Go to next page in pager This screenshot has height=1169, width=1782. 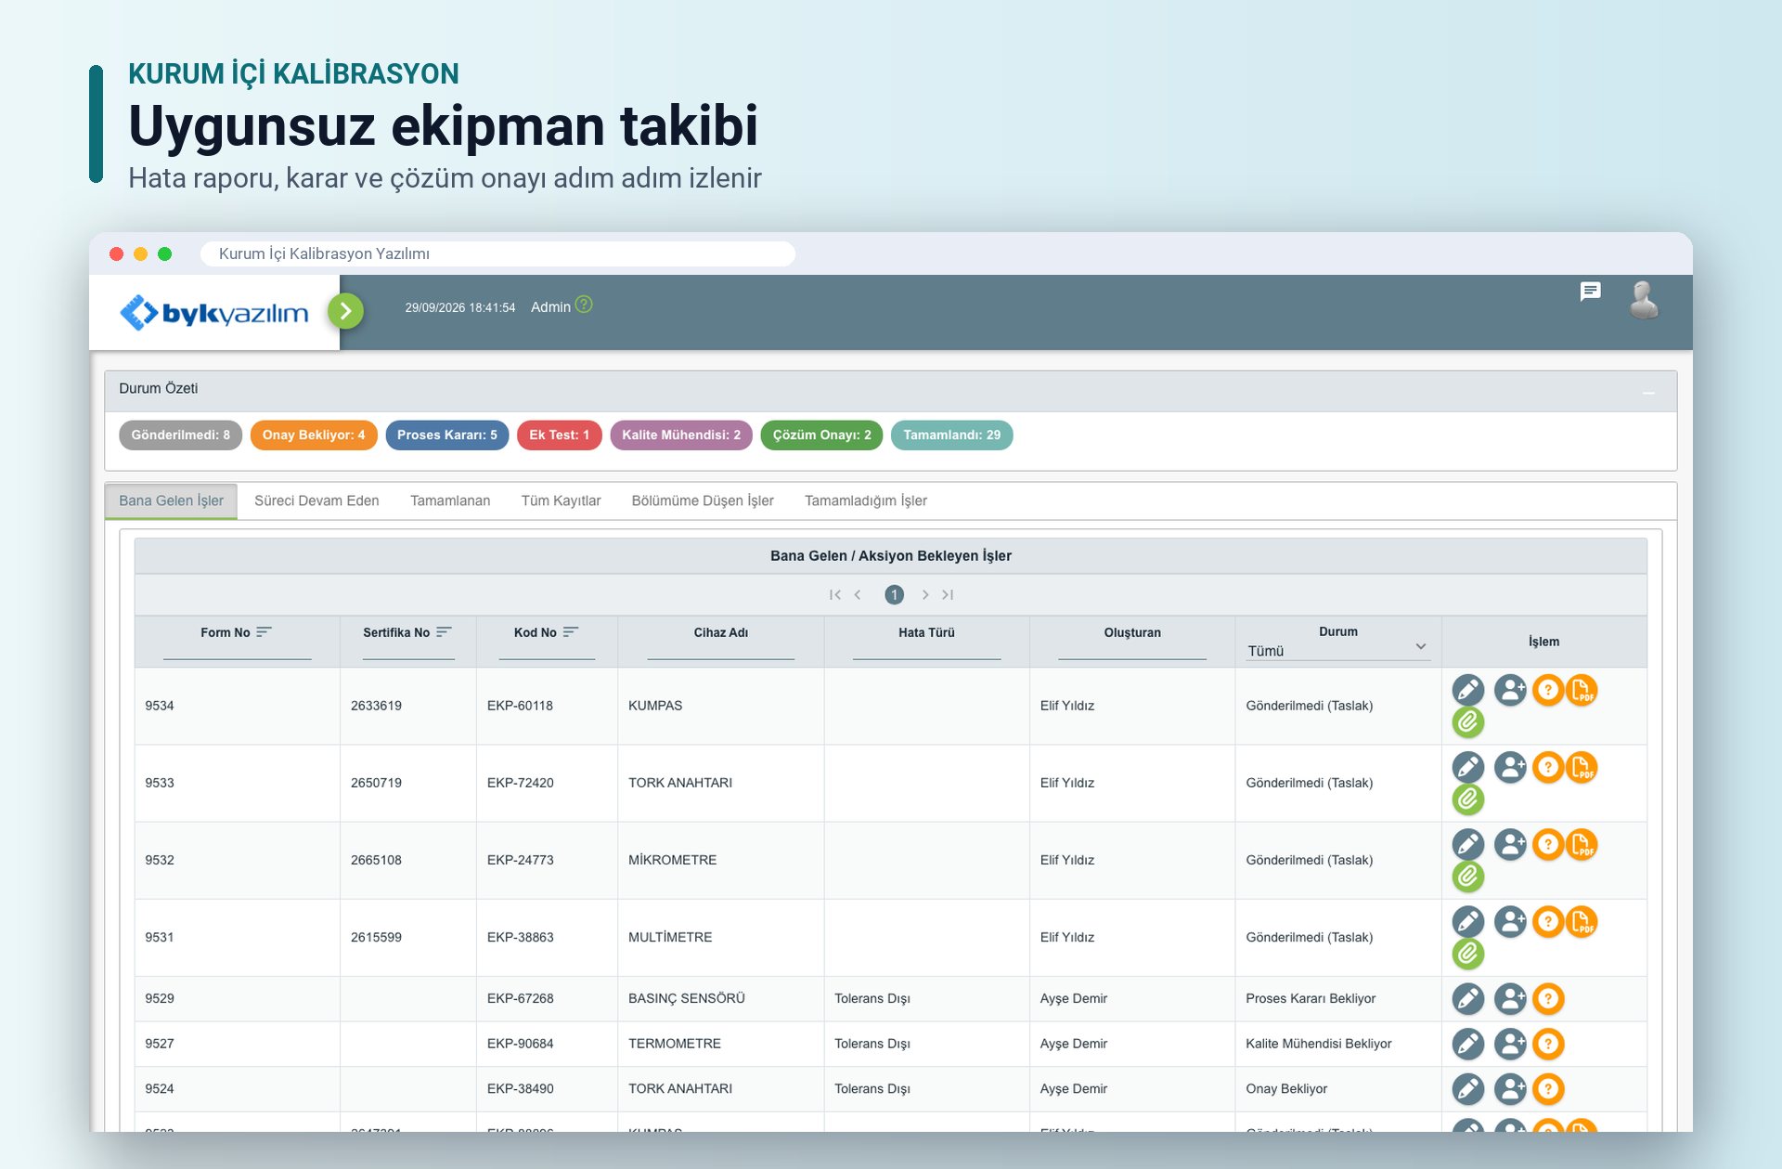[925, 594]
